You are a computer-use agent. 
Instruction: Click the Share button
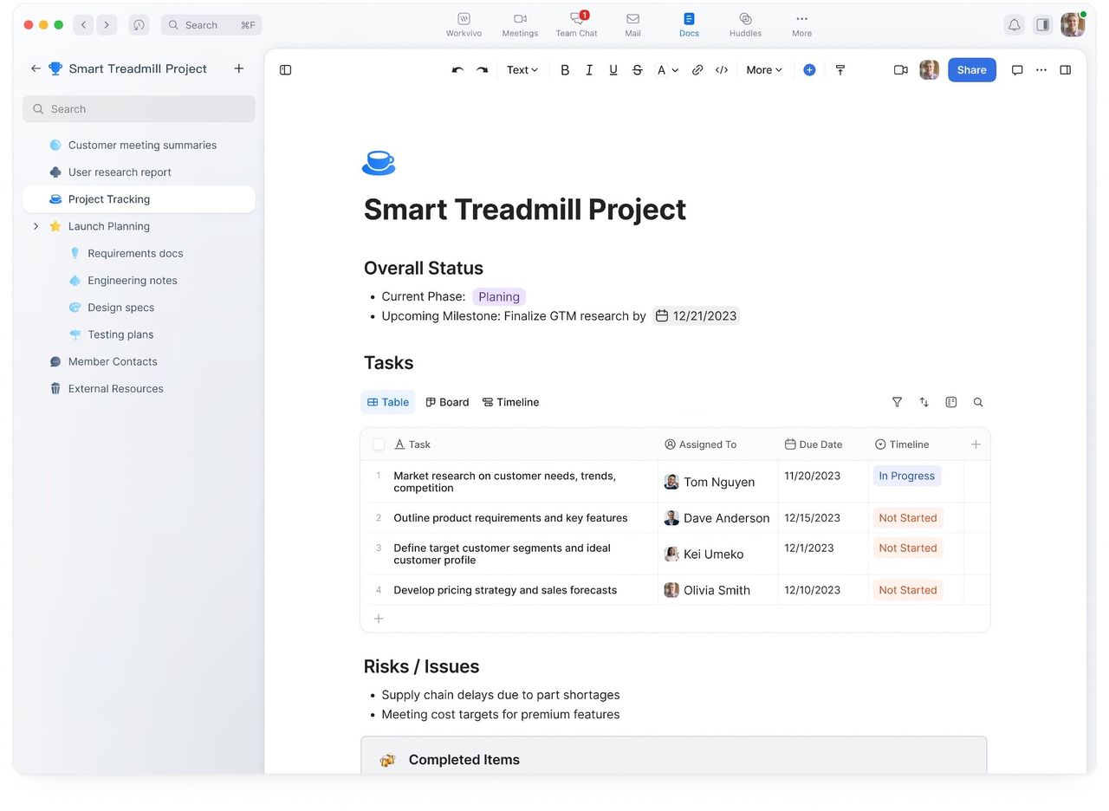pyautogui.click(x=971, y=70)
